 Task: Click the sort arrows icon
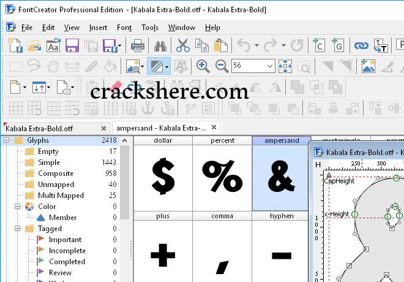[39, 87]
